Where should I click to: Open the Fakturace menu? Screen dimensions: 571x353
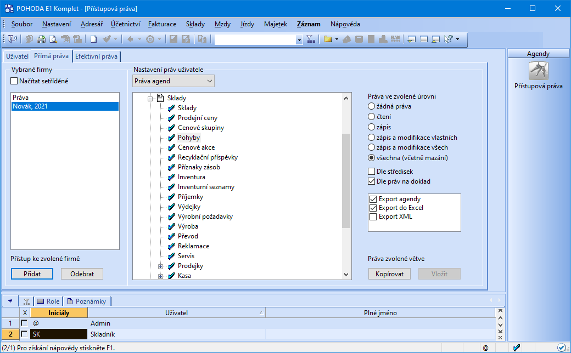[162, 24]
